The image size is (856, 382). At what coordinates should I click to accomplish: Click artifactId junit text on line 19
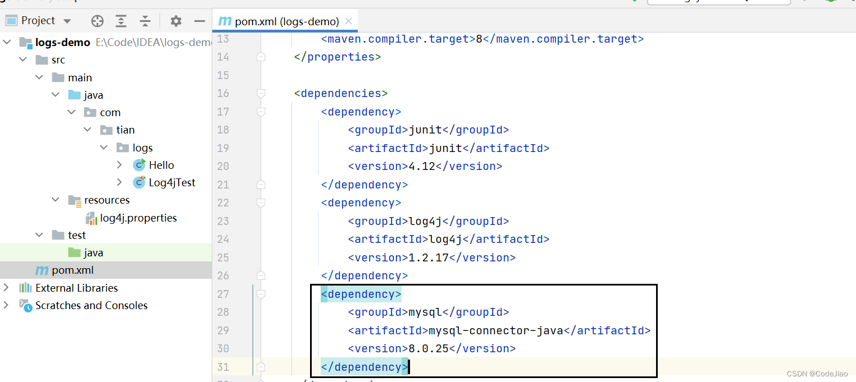click(x=445, y=148)
